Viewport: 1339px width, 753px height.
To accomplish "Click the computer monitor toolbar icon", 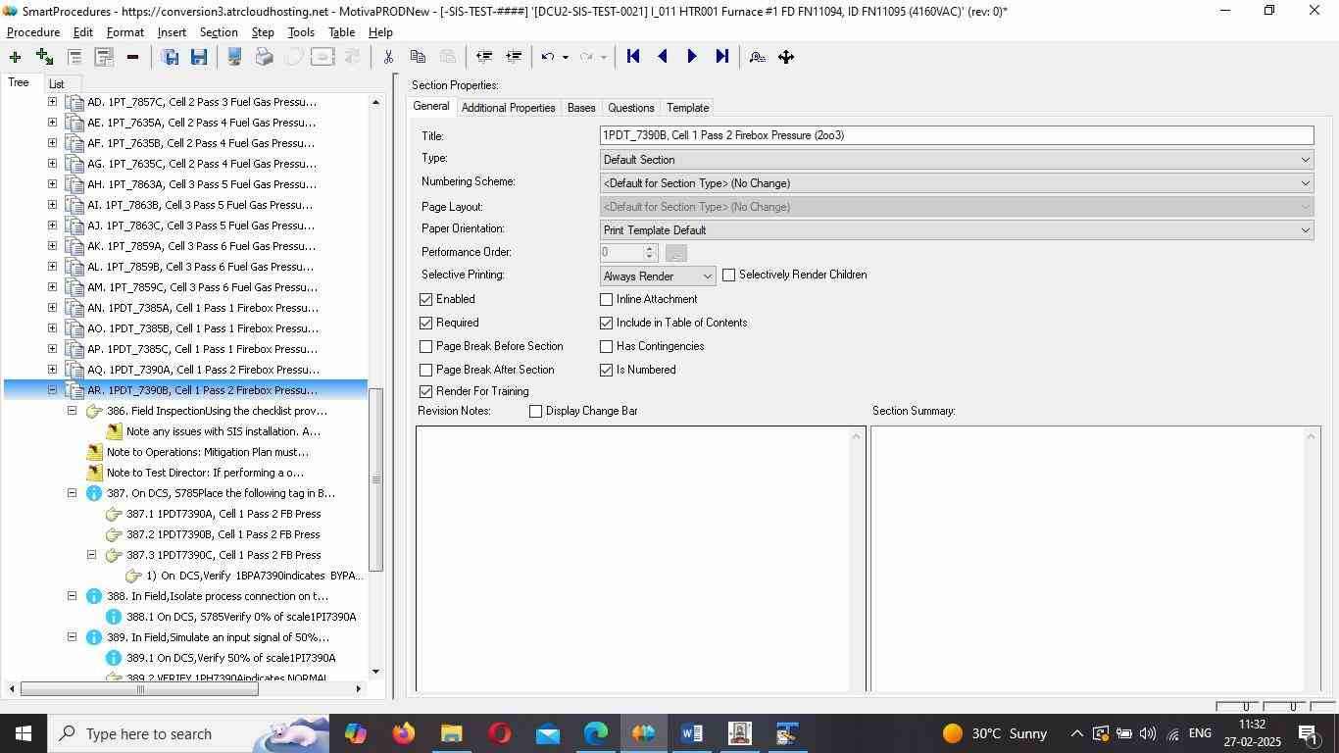I will tap(234, 57).
